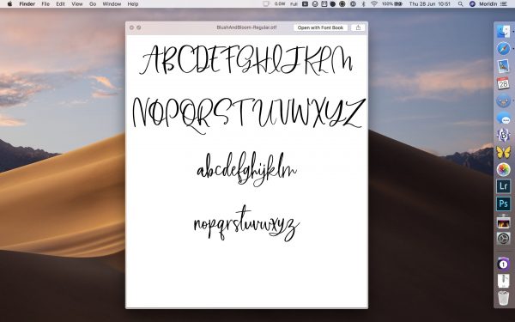This screenshot has height=322, width=515.
Task: Launch Lightroom from the dock
Action: pos(503,186)
